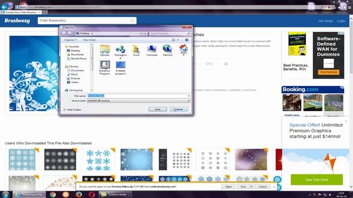Click the Login link

341,21
